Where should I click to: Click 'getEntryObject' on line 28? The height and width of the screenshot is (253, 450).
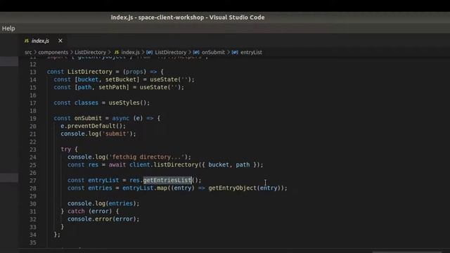click(233, 188)
